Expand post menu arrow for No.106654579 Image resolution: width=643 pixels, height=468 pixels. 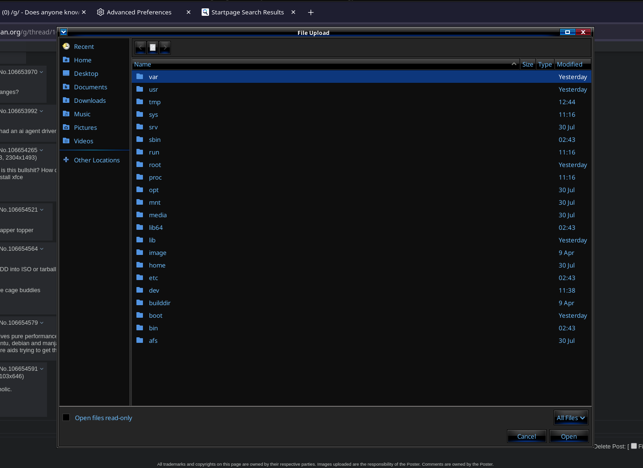[x=42, y=323]
